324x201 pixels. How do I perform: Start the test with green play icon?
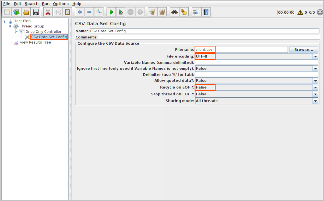click(x=111, y=12)
